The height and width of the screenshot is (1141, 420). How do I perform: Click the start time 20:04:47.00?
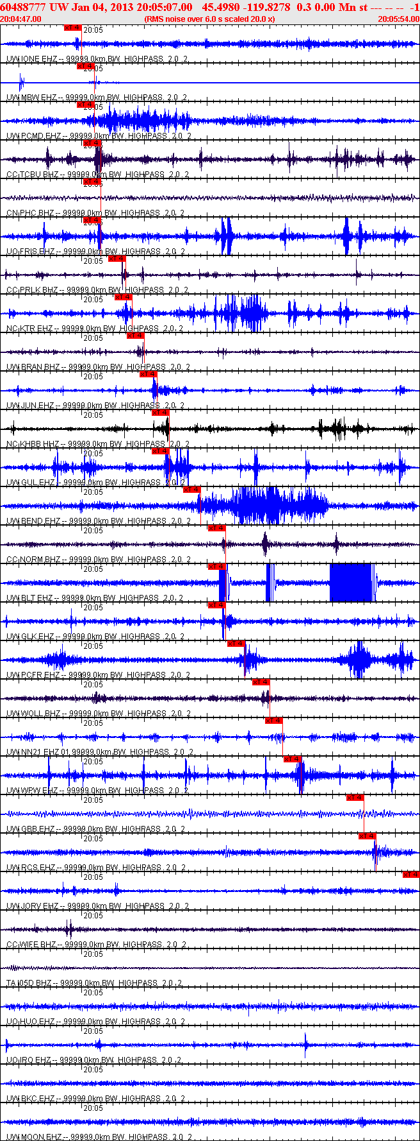click(21, 19)
